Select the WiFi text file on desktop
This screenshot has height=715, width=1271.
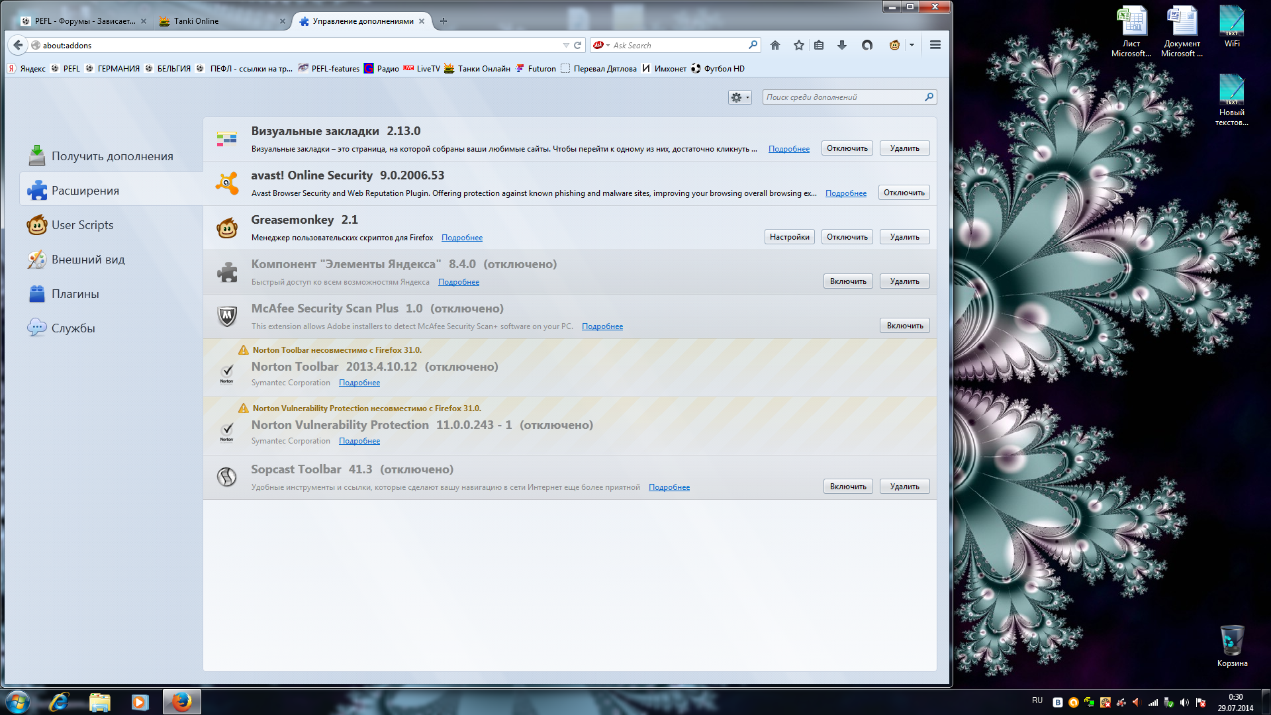point(1232,26)
